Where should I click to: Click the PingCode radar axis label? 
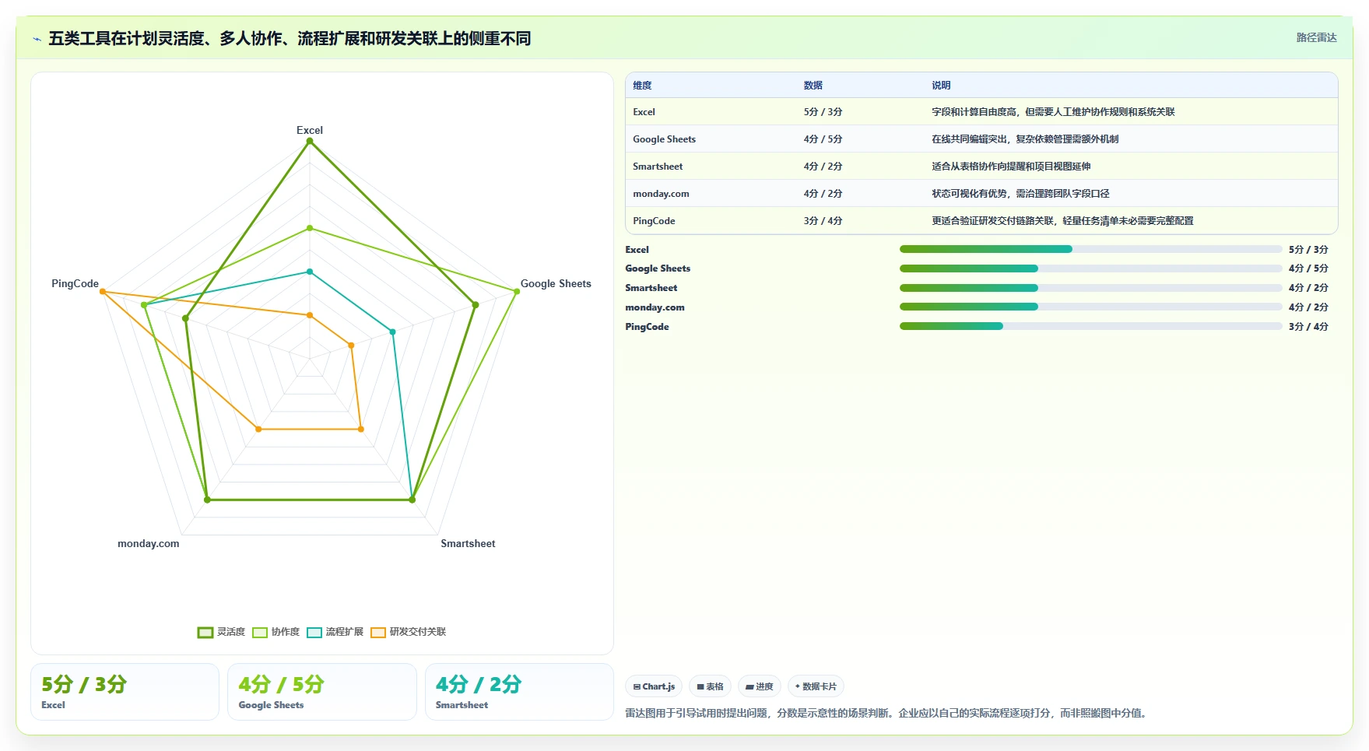coord(75,283)
